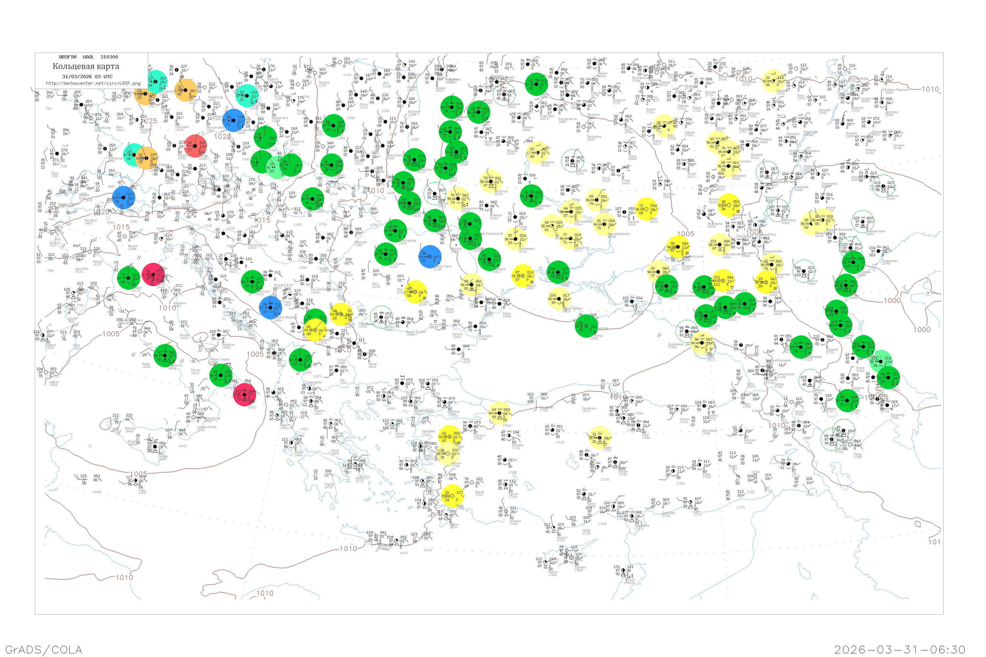Click the red station circle at Cervia
This screenshot has height=657, width=986.
point(153,275)
